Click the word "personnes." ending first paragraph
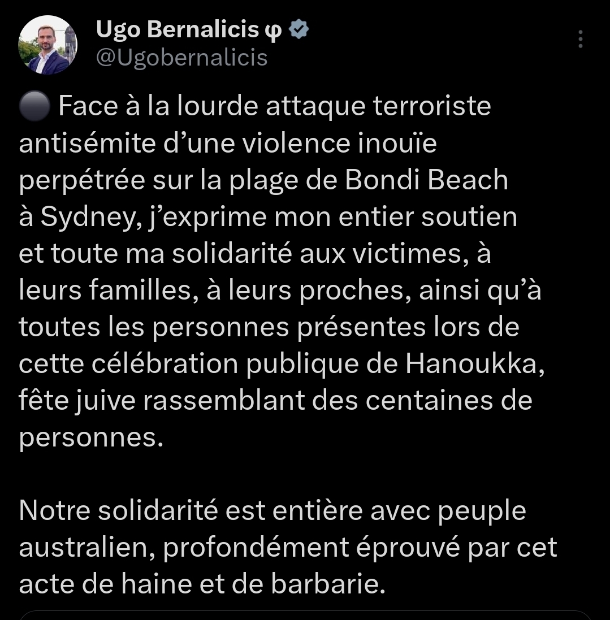Image resolution: width=610 pixels, height=620 pixels. coord(88,439)
